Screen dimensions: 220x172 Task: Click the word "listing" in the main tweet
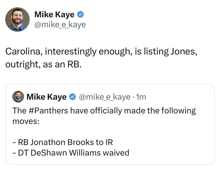153,52
